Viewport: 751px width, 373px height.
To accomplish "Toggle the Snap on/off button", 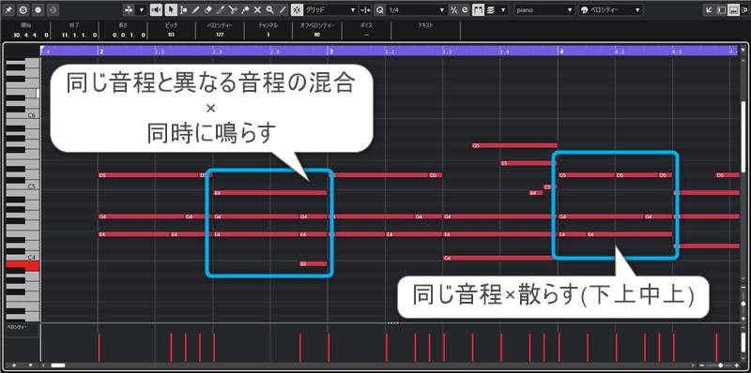I will pyautogui.click(x=297, y=9).
